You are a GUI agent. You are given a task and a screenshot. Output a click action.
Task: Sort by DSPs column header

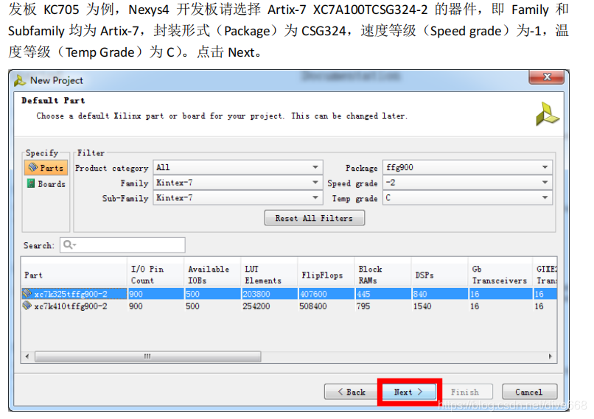[439, 275]
